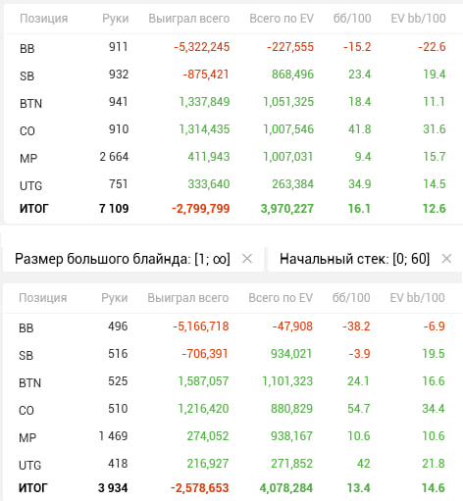Sort top table by EV bb/100
The height and width of the screenshot is (501, 463).
(x=418, y=19)
